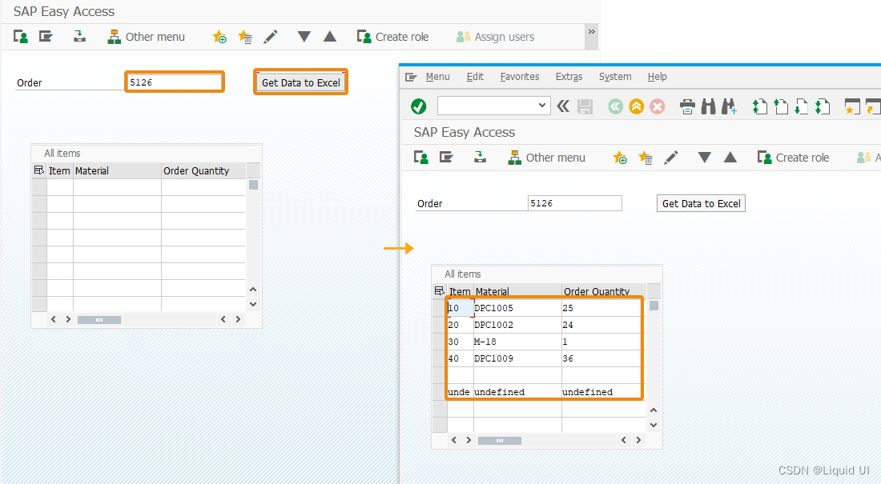
Task: Click horizontal scrollbar thumb in back window table
Action: (x=99, y=320)
